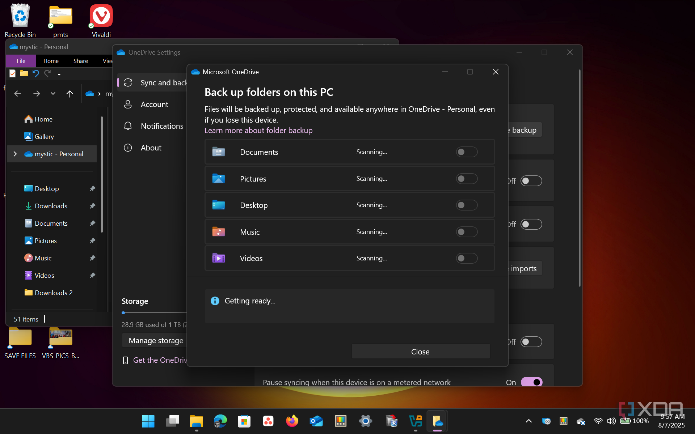Select Sync and backup in OneDrive Settings
The width and height of the screenshot is (695, 434).
pyautogui.click(x=152, y=82)
